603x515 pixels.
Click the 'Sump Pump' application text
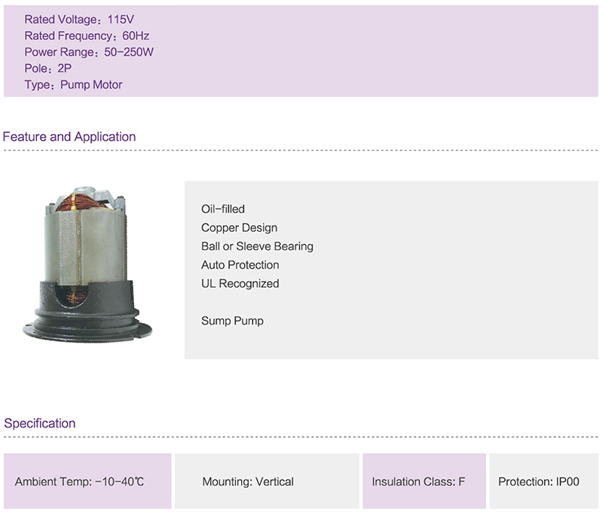[x=232, y=321]
